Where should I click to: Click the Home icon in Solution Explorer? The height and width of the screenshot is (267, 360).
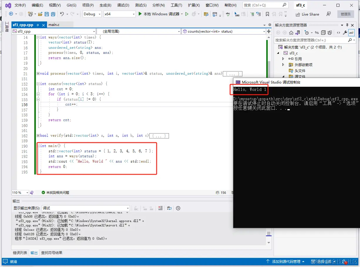(291, 33)
